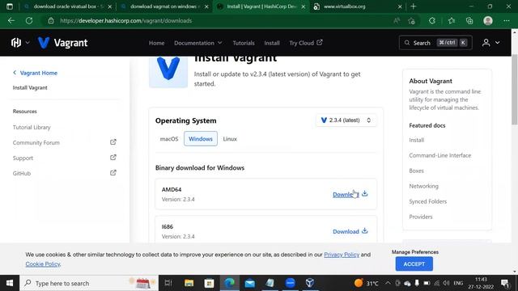Viewport: 518px width, 291px height.
Task: Open Task View on taskbar
Action: 168,283
